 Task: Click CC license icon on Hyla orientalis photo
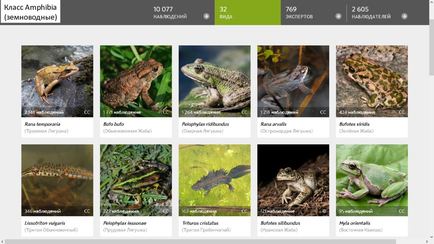pyautogui.click(x=402, y=211)
